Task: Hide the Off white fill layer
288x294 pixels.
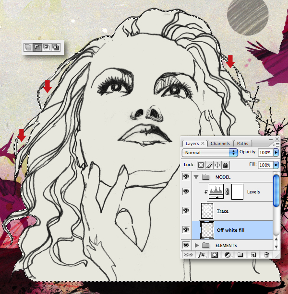Action: pos(186,230)
